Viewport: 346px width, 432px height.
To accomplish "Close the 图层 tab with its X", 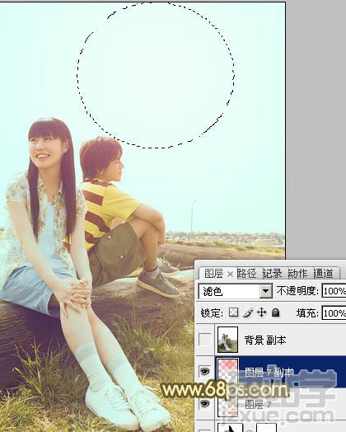I will click(x=231, y=275).
